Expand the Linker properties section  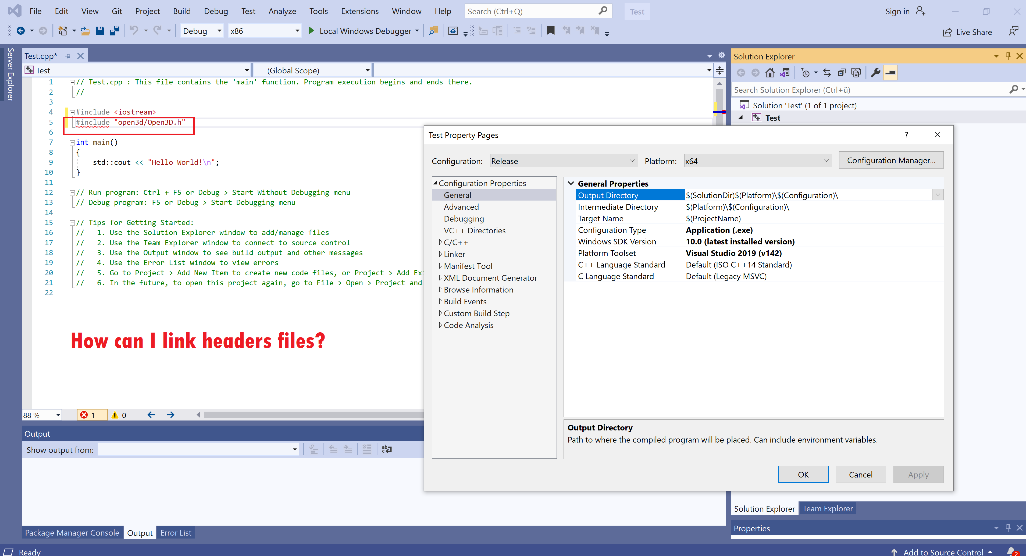point(441,254)
